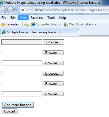The width and height of the screenshot is (109, 117).
Task: Click the third Browse button
Action: pos(53,63)
